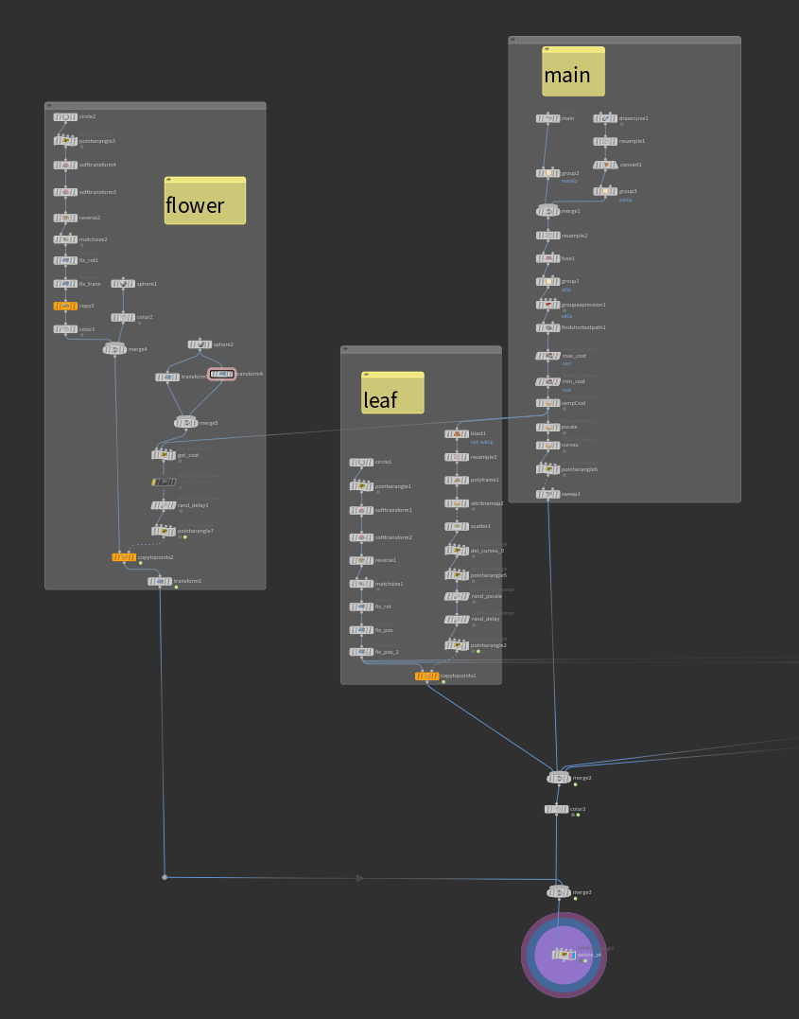Viewport: 799px width, 1019px height.
Task: Select the orange copytopoints2 node
Action: [x=124, y=557]
